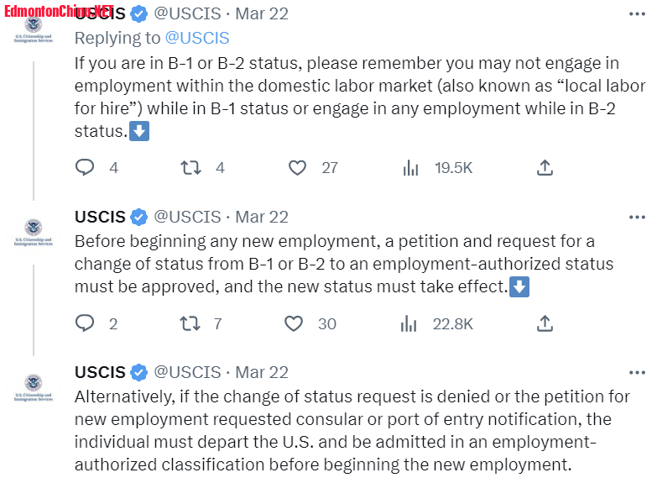Open USCIS profile name on second tweet
The width and height of the screenshot is (652, 483).
[100, 217]
